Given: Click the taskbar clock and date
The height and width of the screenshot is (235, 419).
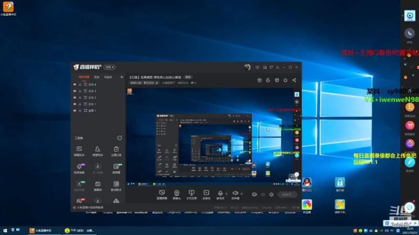Looking at the screenshot, I should tap(410, 230).
